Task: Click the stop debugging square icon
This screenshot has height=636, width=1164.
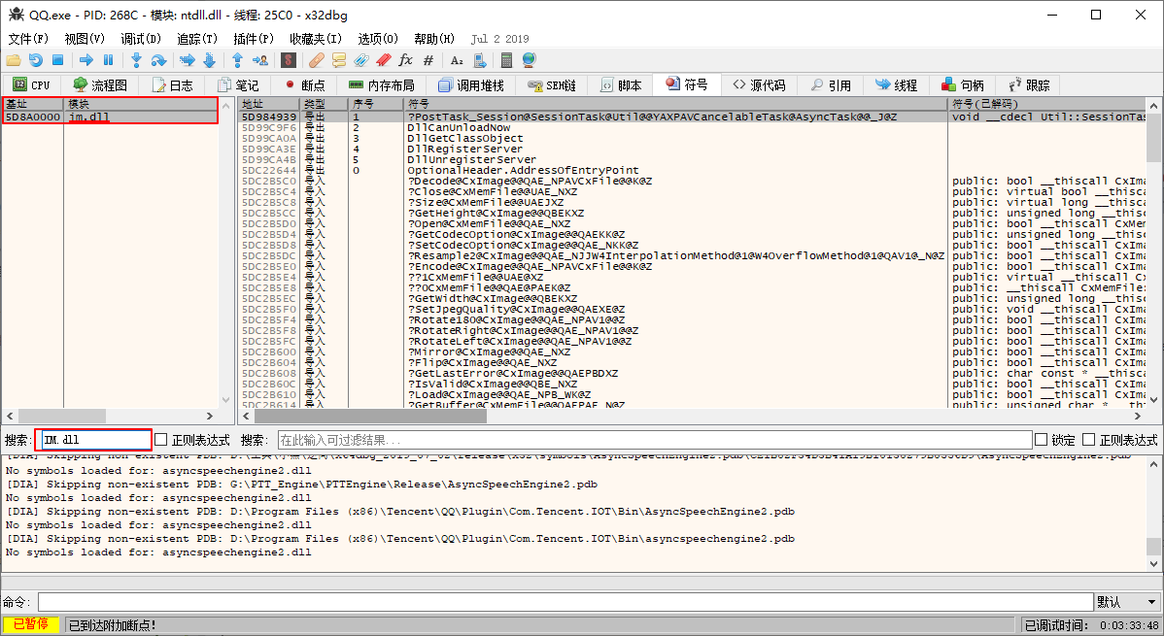Action: click(x=57, y=60)
